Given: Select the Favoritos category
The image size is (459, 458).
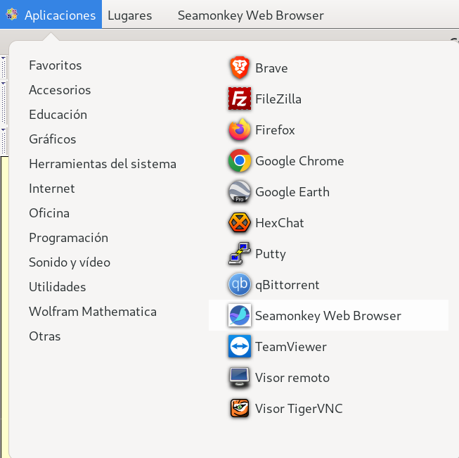Looking at the screenshot, I should [56, 65].
